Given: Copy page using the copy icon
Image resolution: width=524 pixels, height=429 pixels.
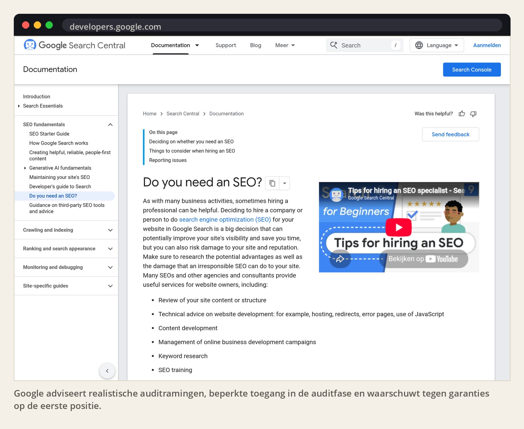Looking at the screenshot, I should (272, 183).
